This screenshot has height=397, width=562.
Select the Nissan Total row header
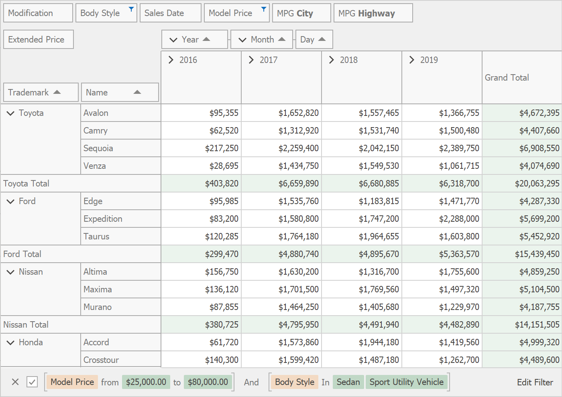click(x=81, y=325)
